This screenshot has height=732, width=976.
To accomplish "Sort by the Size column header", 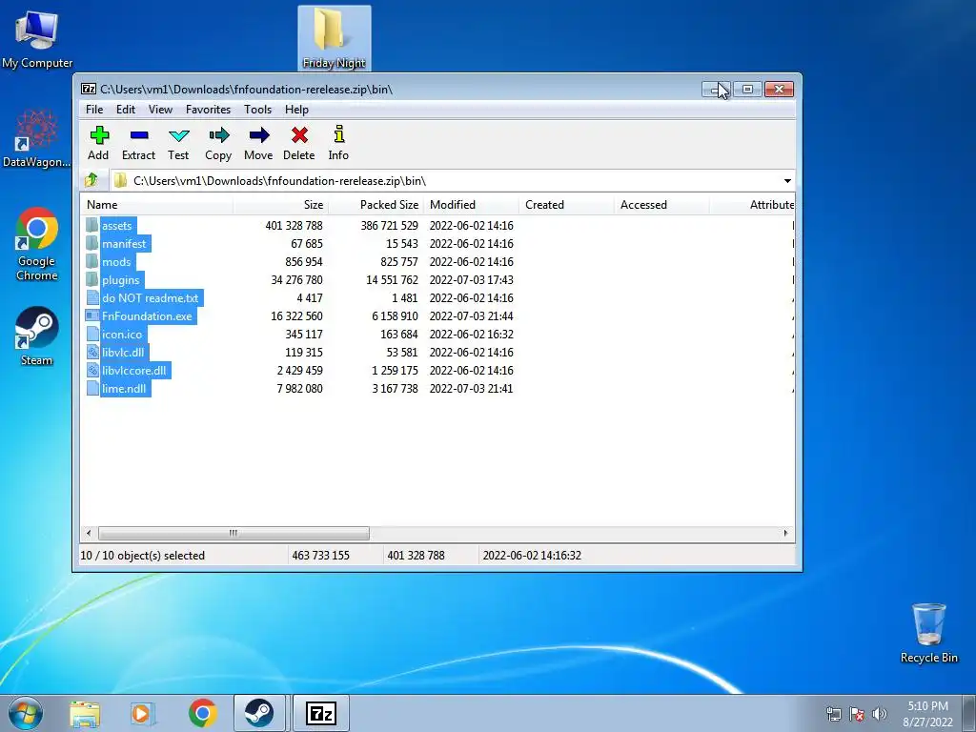I will click(x=281, y=205).
